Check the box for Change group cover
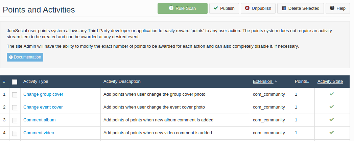The image size is (354, 141). pyautogui.click(x=15, y=95)
